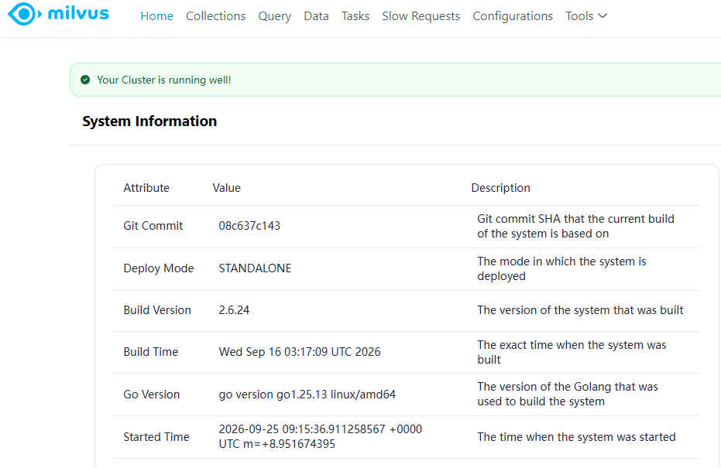
Task: Click the build version value 2.6.24
Action: [234, 310]
